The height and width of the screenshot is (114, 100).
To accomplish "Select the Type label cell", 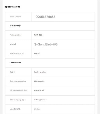I will point(18,72).
